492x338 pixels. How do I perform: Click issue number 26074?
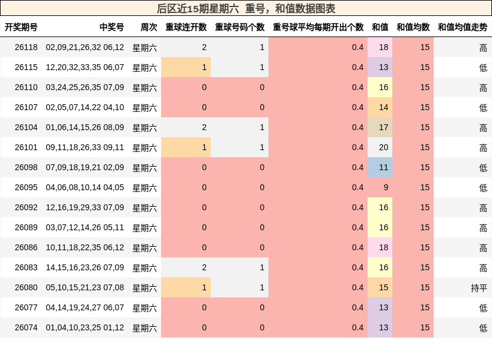point(26,328)
